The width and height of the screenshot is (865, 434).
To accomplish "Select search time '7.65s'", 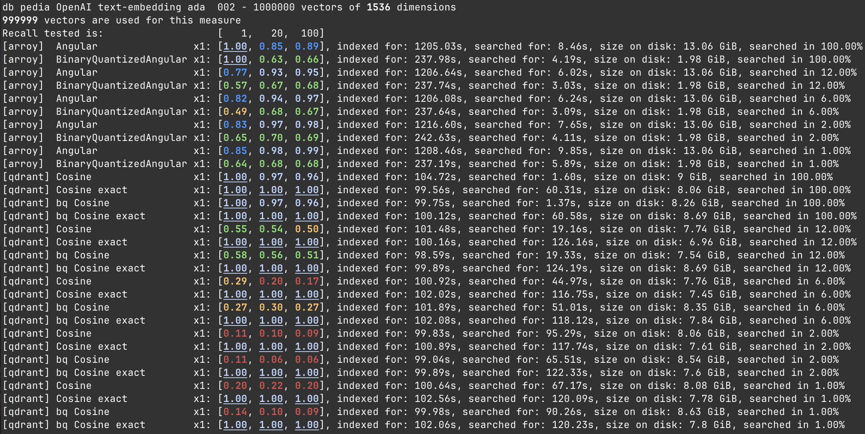I will pyautogui.click(x=573, y=125).
